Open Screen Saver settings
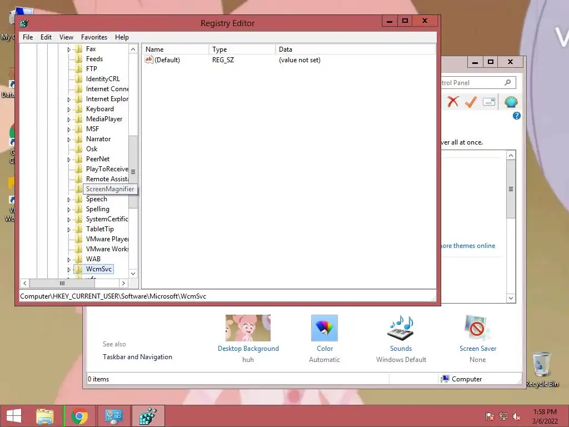 (477, 348)
